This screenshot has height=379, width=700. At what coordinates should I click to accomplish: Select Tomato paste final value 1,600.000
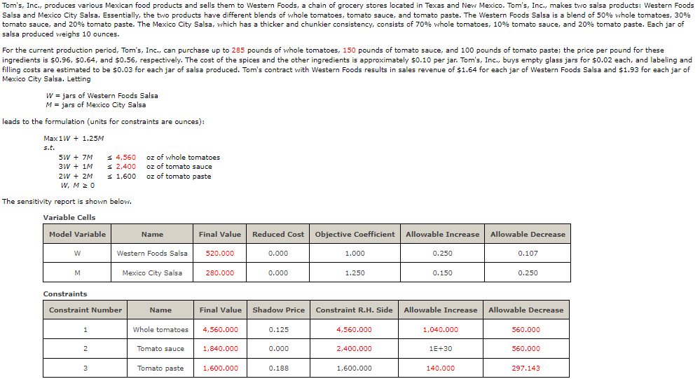tap(221, 368)
